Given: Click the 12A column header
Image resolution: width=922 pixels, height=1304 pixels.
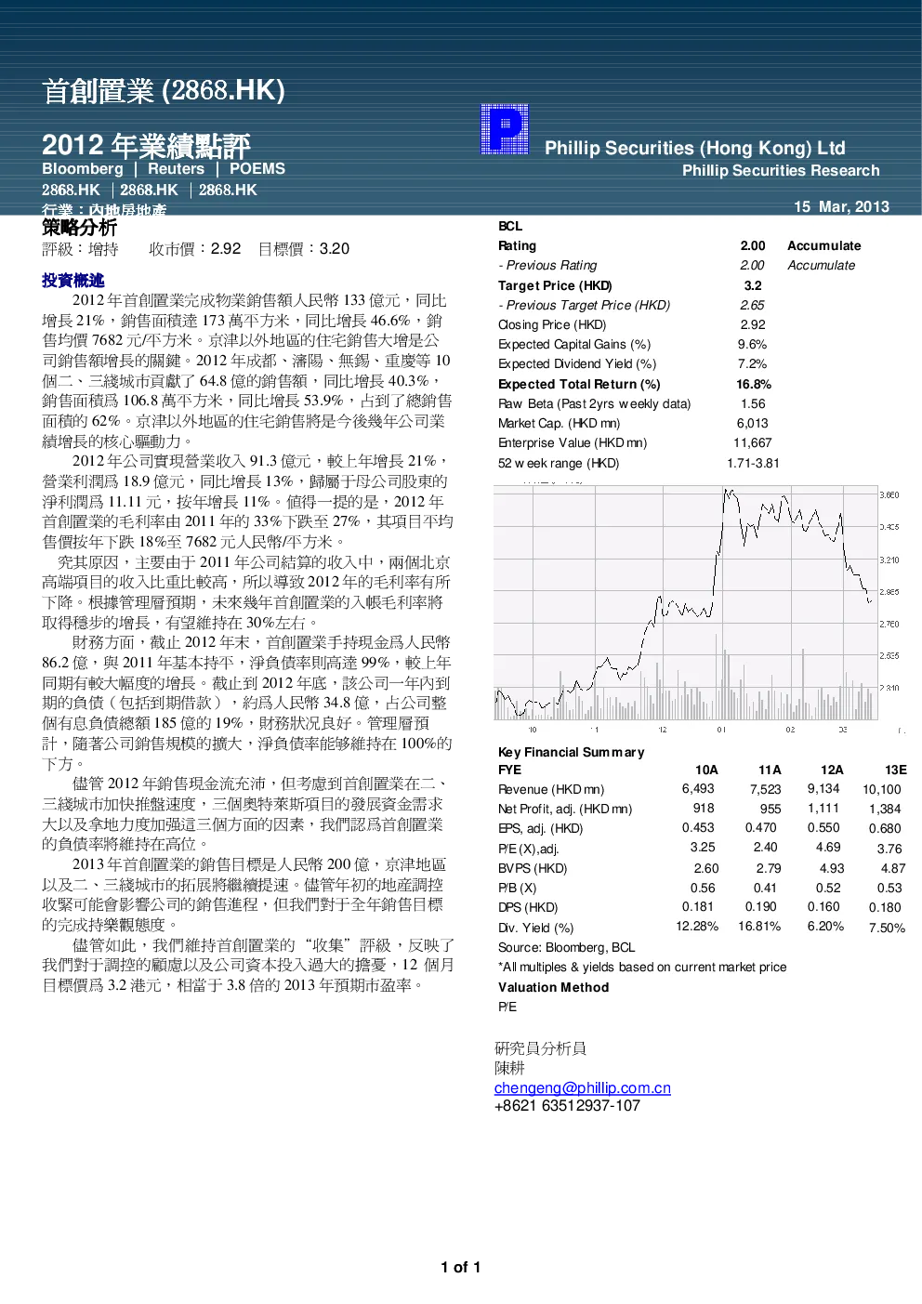Looking at the screenshot, I should click(833, 771).
